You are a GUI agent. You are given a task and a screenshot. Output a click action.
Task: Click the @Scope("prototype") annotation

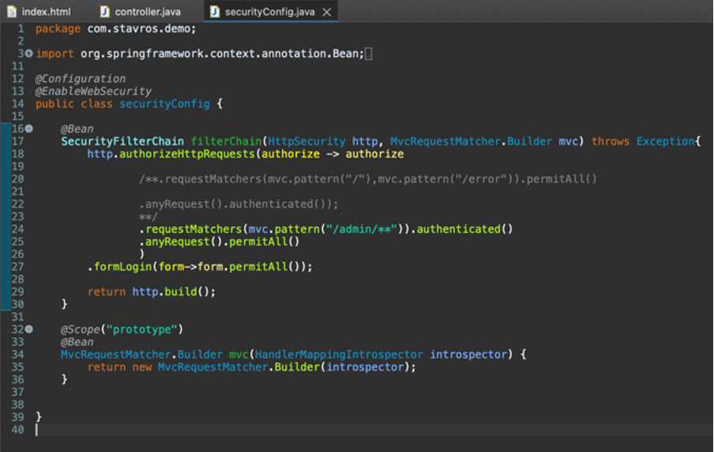tap(122, 329)
